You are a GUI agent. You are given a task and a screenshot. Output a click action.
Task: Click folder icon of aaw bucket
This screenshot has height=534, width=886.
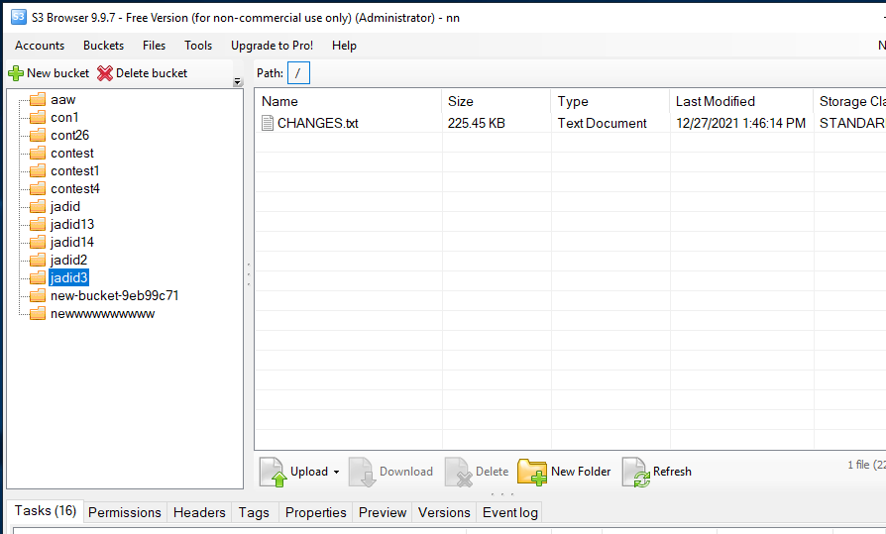coord(38,99)
